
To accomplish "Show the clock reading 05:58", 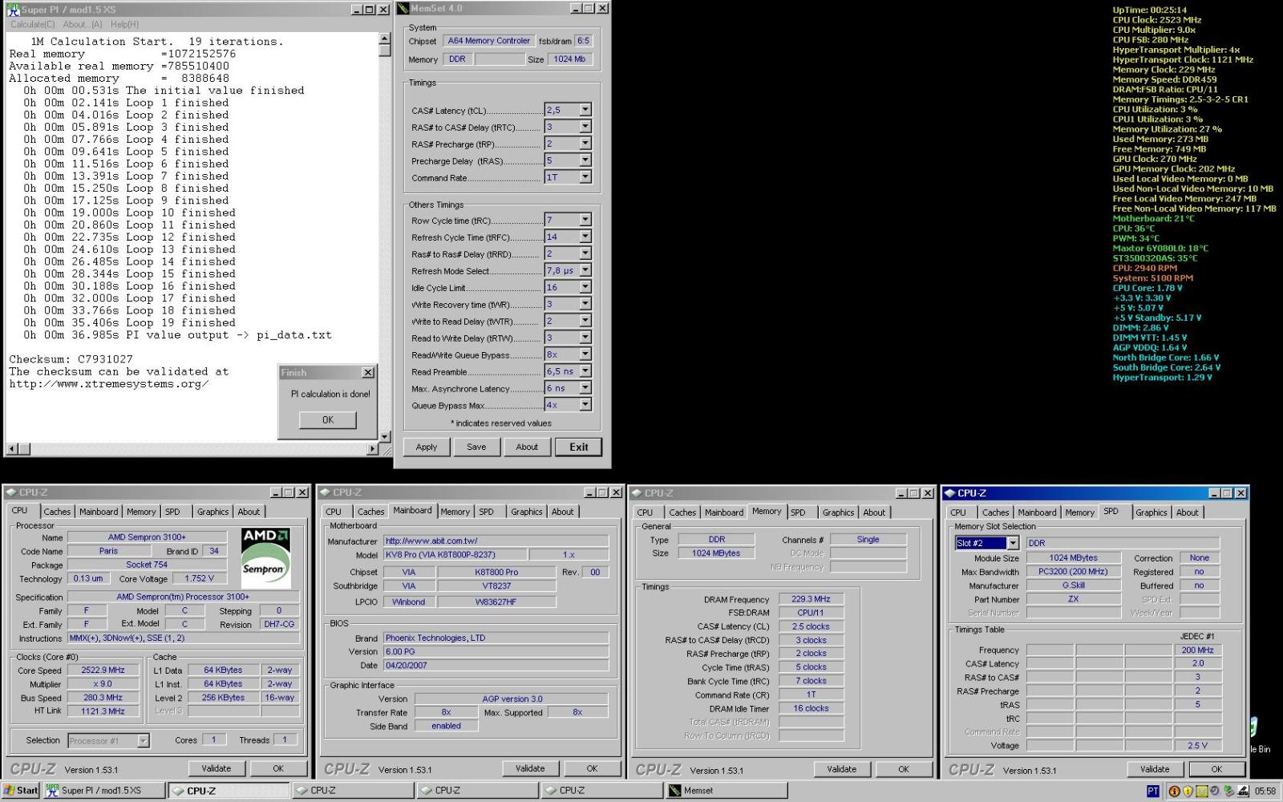I will pos(1265,791).
